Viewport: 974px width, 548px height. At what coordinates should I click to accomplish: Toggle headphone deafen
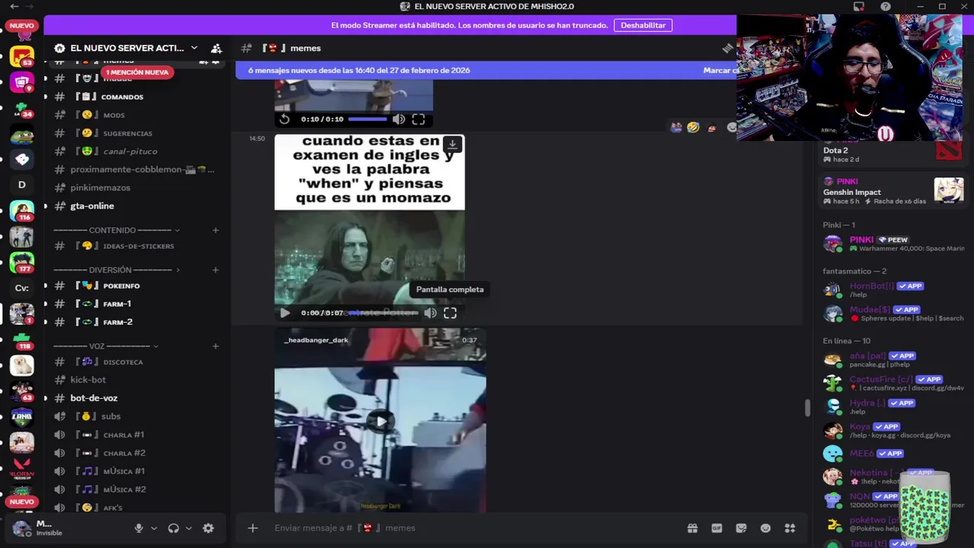pos(173,528)
